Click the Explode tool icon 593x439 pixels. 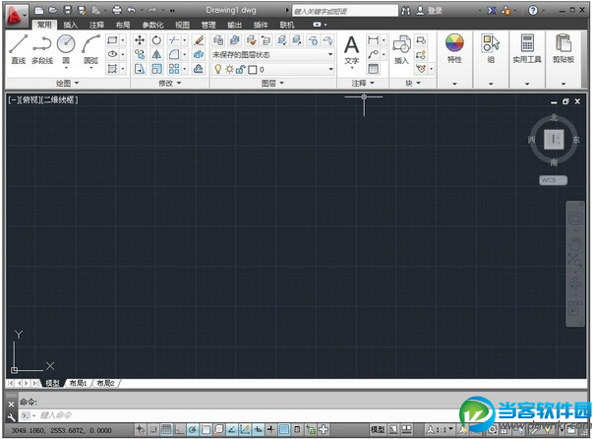click(x=199, y=54)
